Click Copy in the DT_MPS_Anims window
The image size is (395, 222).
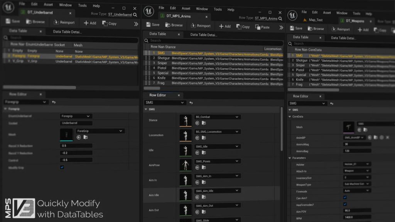[x=243, y=27]
